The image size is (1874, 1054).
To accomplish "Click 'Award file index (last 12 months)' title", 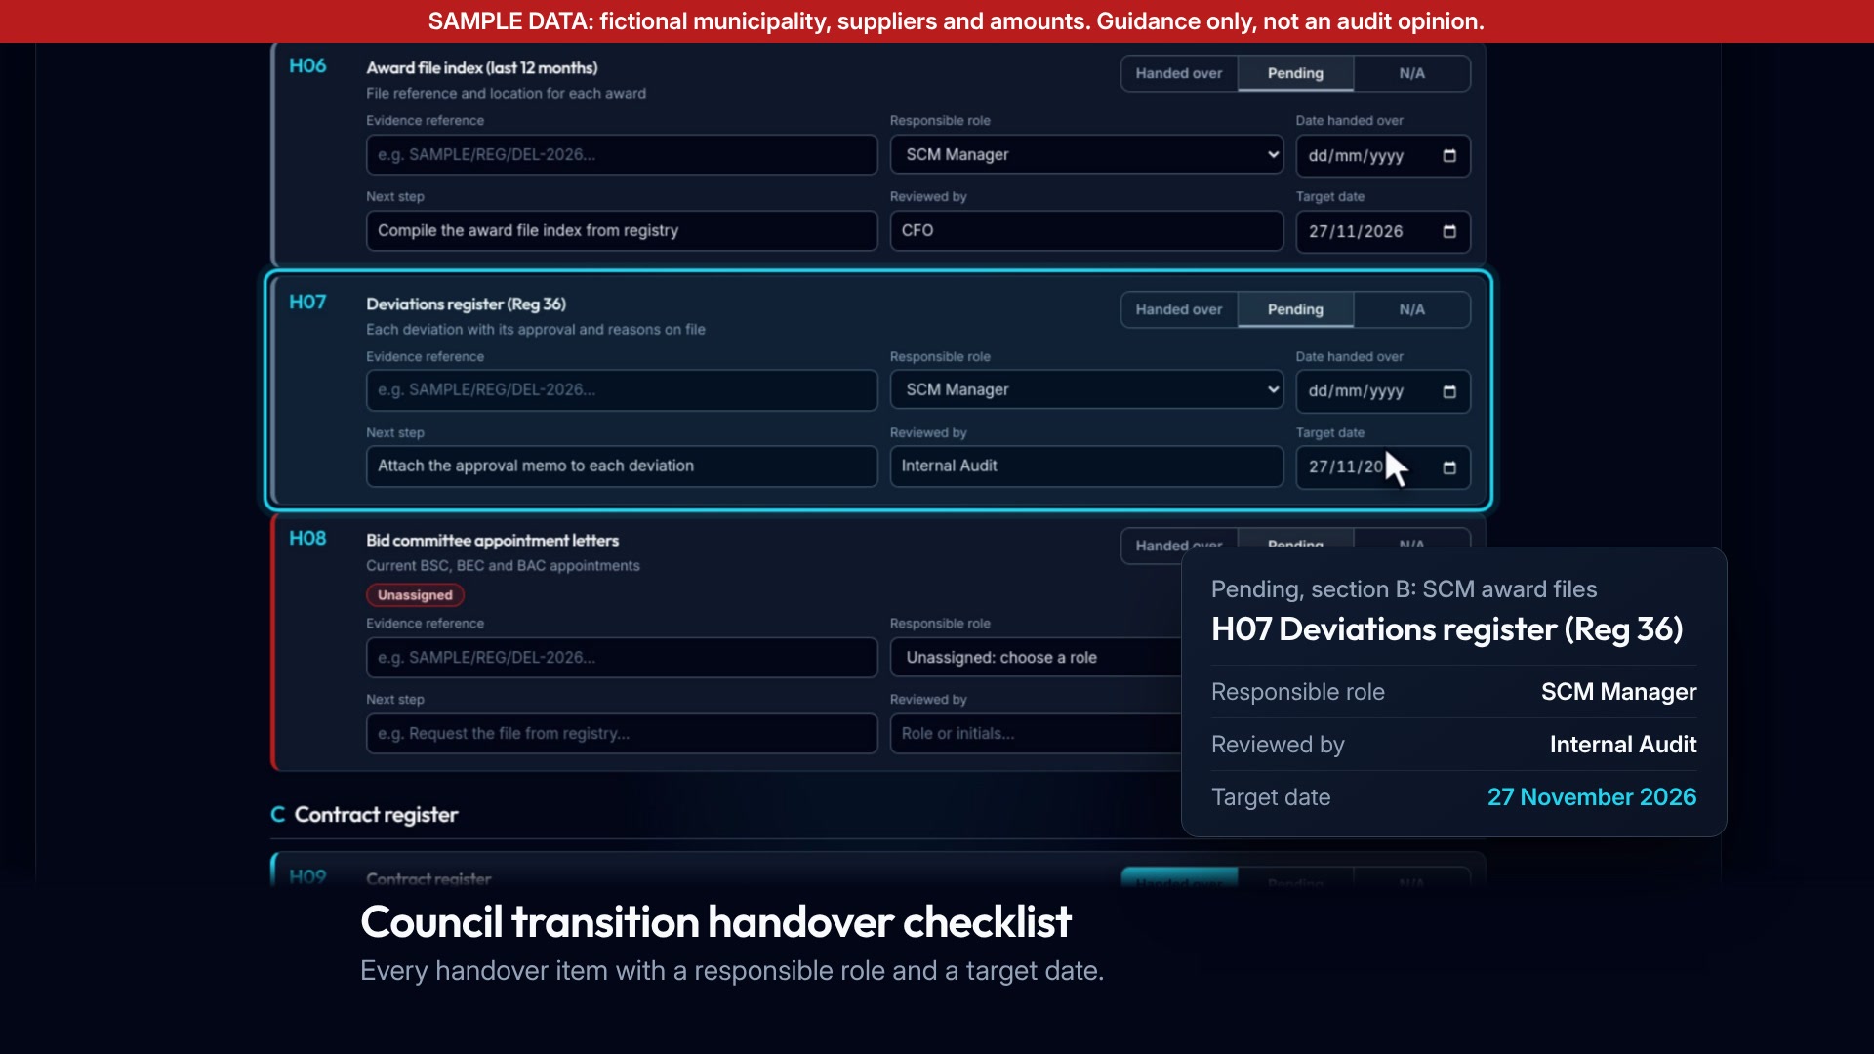I will coord(481,68).
